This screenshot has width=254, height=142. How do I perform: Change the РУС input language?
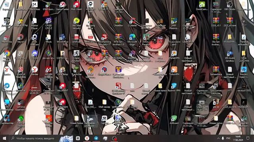pos(228,138)
